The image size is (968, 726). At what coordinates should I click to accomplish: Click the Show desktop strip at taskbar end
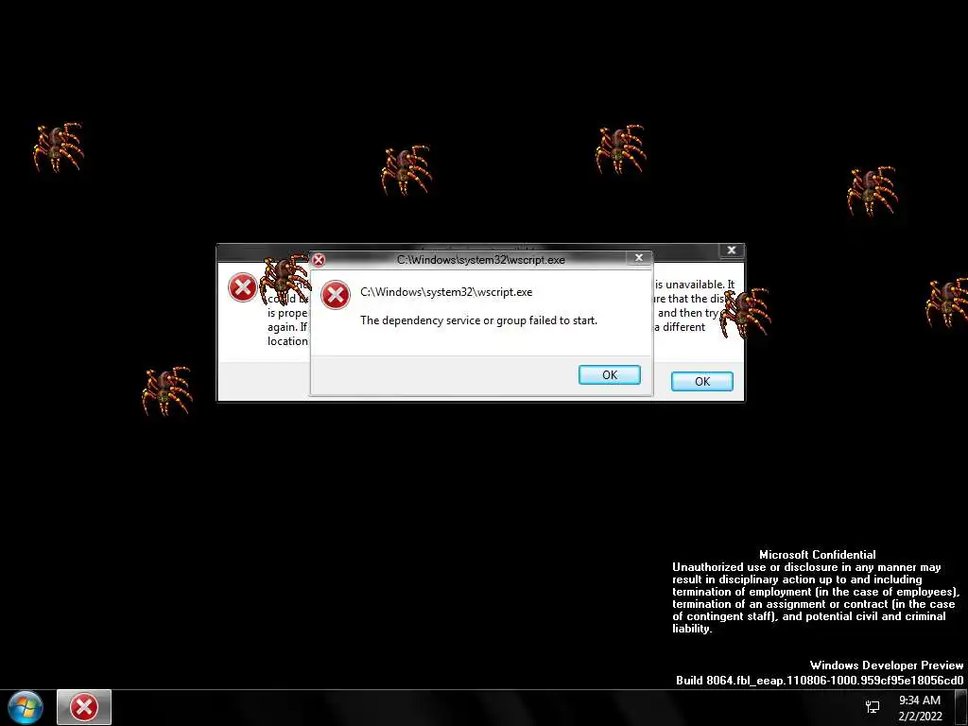pos(961,707)
